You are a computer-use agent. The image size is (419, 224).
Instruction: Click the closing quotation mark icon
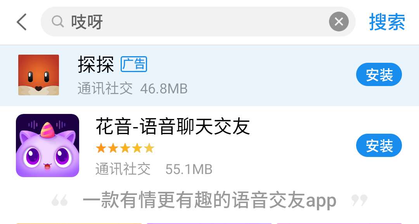pyautogui.click(x=359, y=200)
